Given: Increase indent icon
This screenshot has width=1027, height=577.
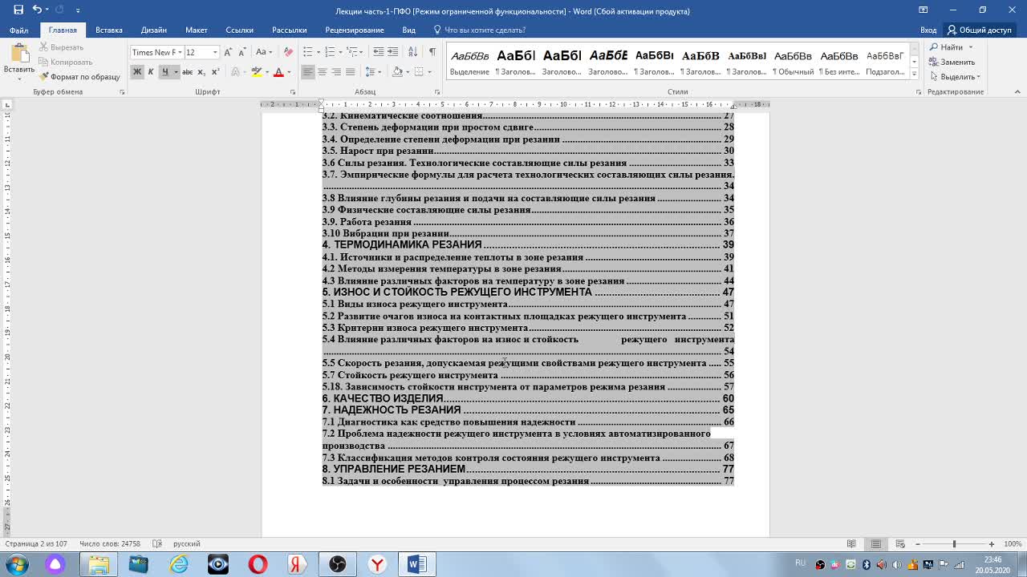Looking at the screenshot, I should 392,52.
